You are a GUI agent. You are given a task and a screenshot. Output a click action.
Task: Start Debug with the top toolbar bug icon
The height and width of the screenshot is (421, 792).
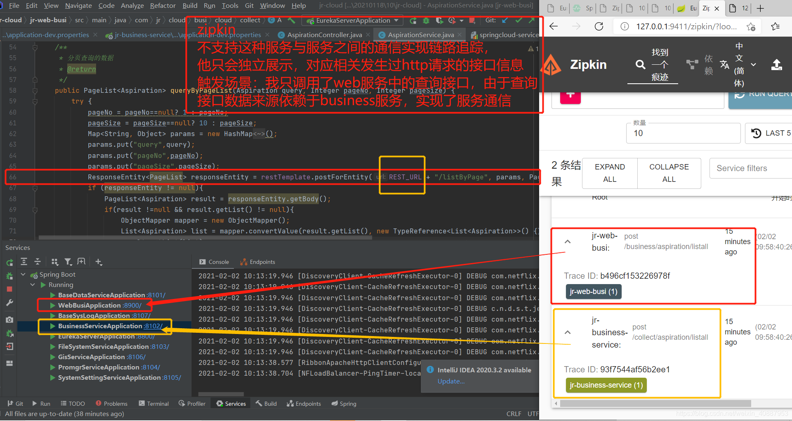(x=426, y=21)
